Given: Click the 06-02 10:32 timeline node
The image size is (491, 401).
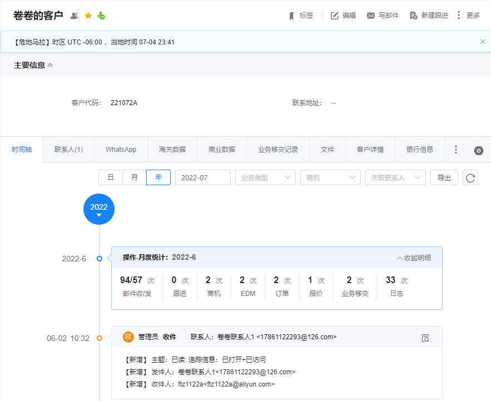Looking at the screenshot, I should [x=100, y=338].
